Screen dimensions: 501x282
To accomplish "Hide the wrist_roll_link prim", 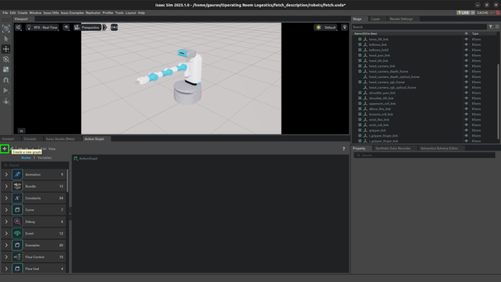I will coord(466,125).
